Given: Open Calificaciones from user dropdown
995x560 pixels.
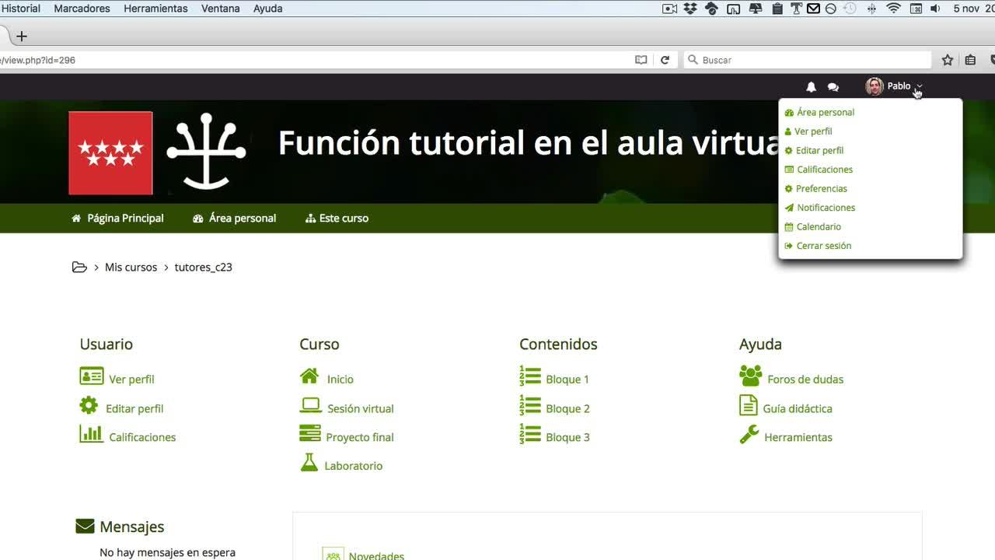Looking at the screenshot, I should tap(825, 170).
